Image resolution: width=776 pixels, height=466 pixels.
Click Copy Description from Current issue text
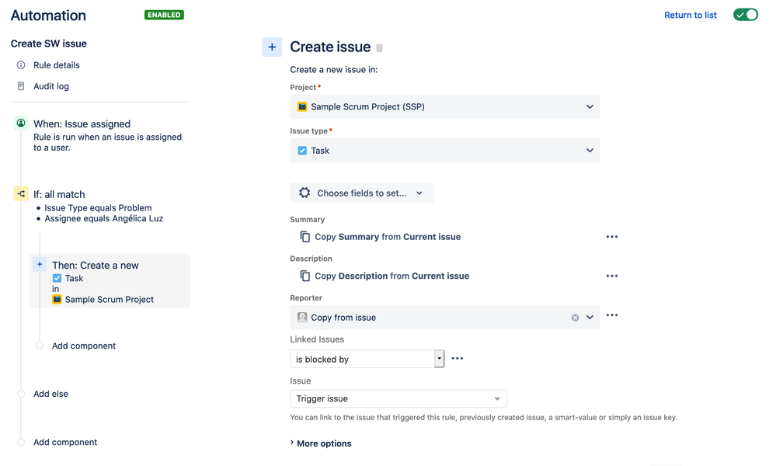(392, 276)
